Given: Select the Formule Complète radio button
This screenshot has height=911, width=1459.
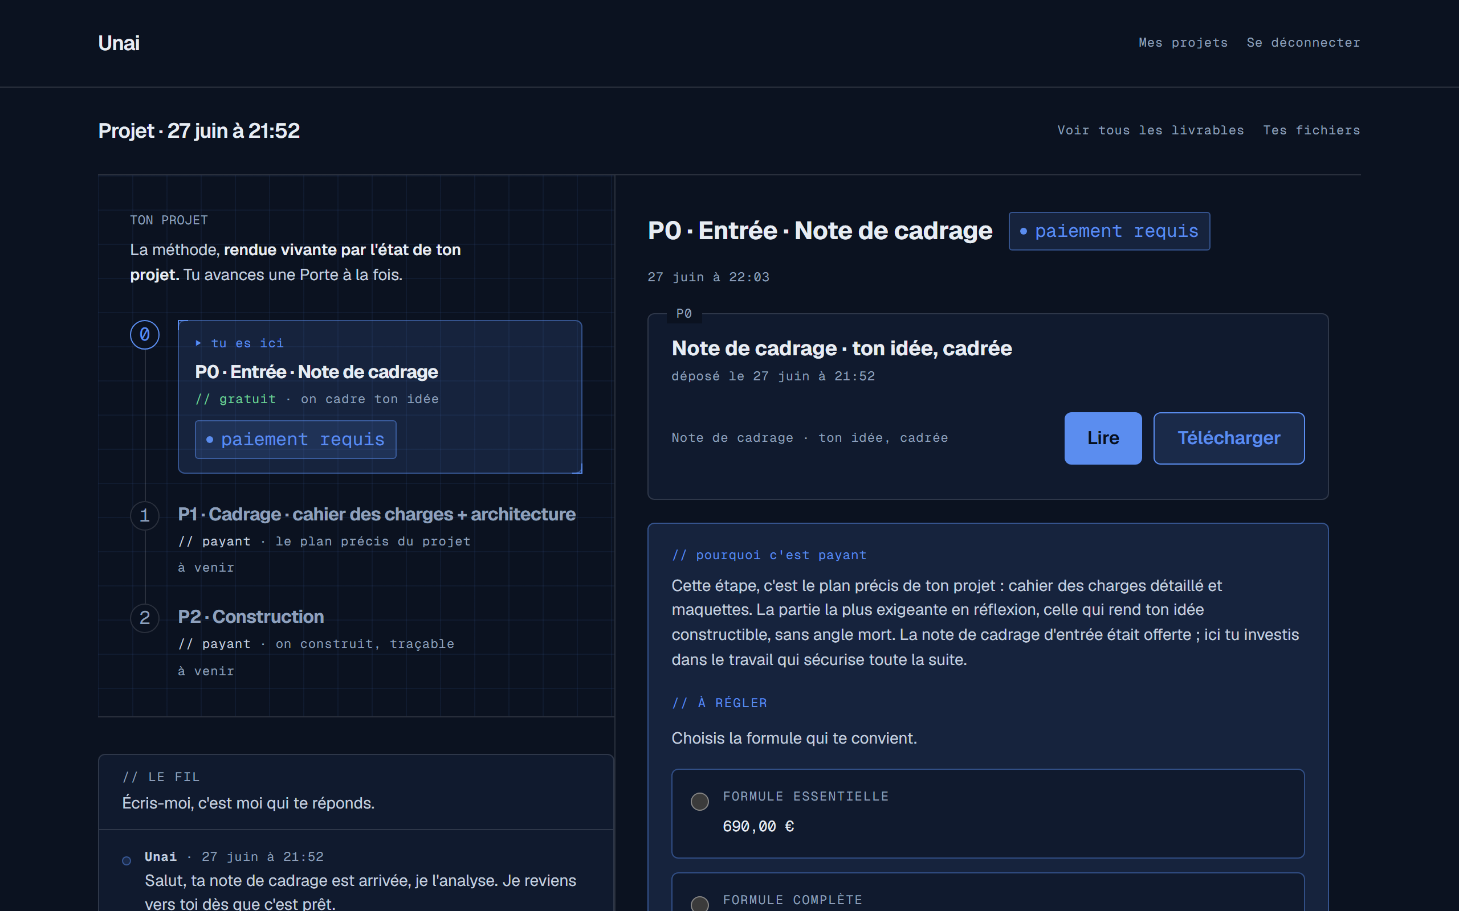Looking at the screenshot, I should click(x=699, y=904).
